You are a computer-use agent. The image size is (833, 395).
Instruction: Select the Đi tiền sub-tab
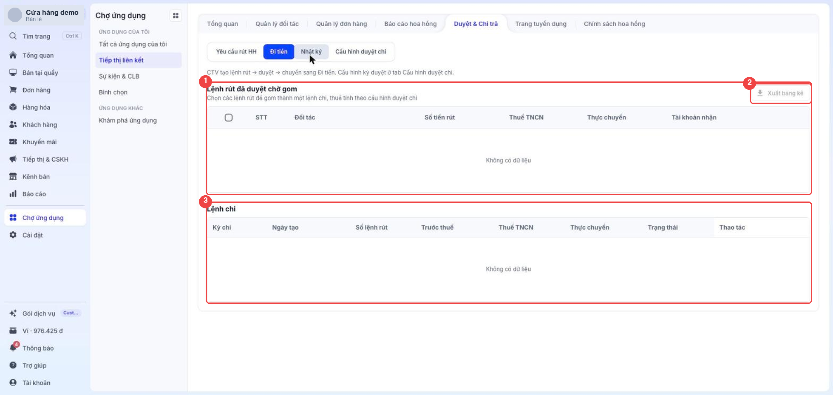click(x=279, y=52)
